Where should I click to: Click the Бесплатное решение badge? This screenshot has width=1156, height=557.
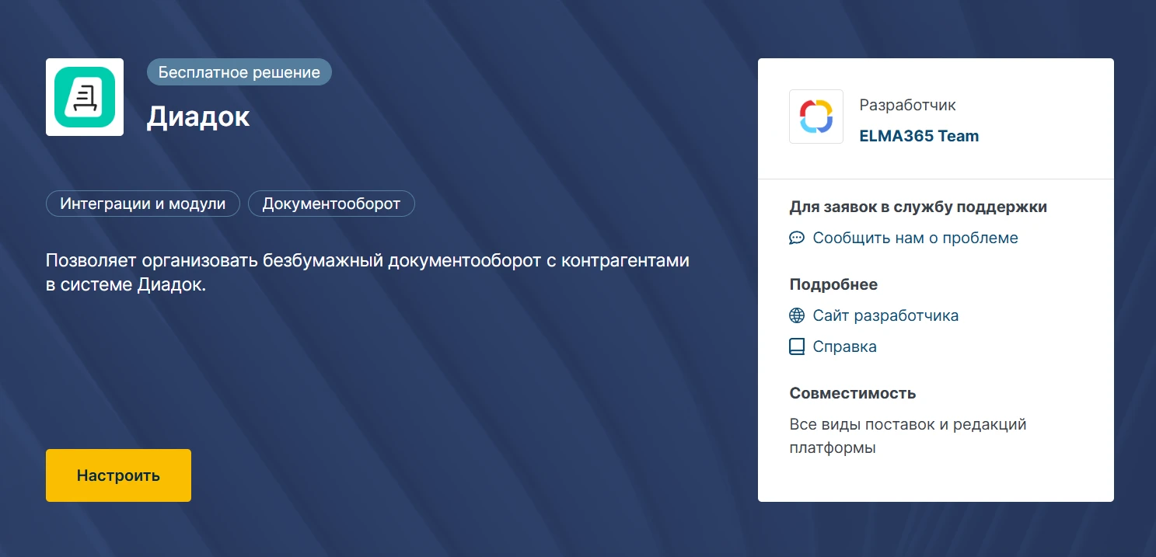[x=239, y=72]
